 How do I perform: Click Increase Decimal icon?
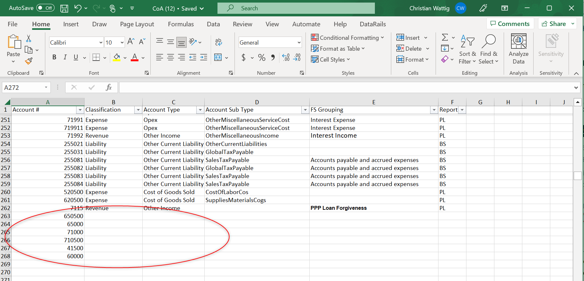point(286,57)
